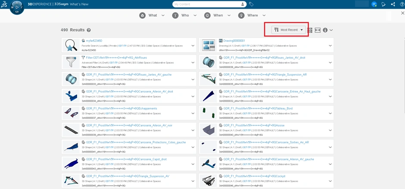Click 3D Shape type icon beside Assise title

[x=221, y=125]
